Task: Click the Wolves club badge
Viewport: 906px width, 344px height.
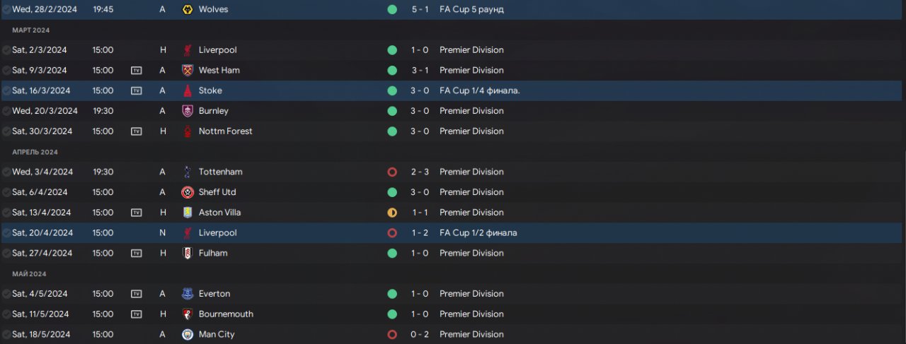Action: click(188, 10)
